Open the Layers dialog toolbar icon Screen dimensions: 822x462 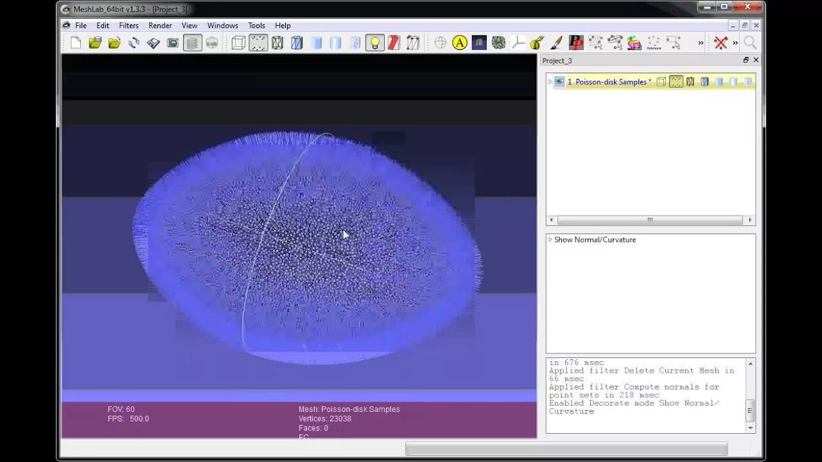coord(192,42)
